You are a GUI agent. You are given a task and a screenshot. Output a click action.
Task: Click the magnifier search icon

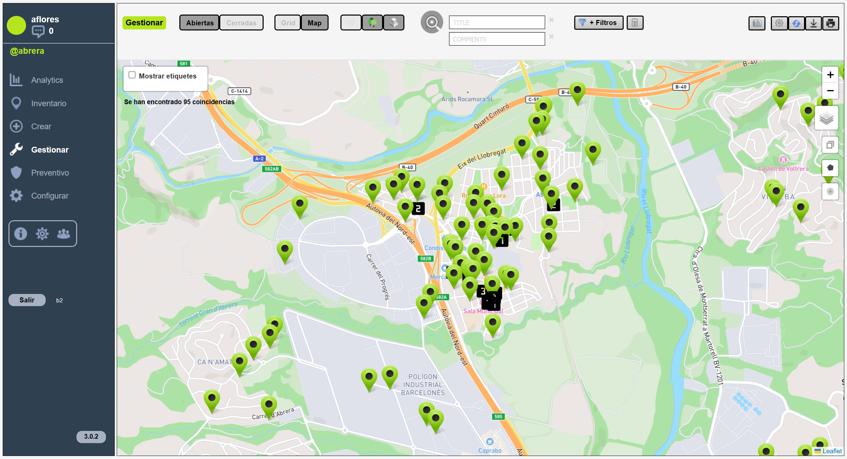pos(431,22)
